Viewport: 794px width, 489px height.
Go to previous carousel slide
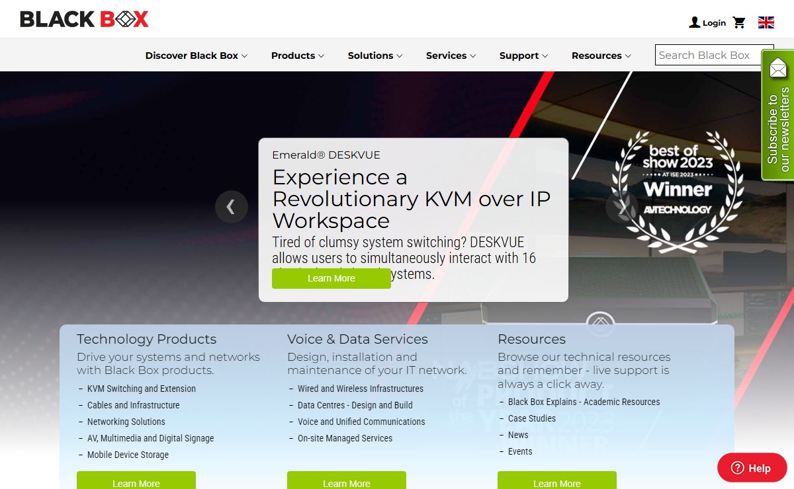[232, 207]
